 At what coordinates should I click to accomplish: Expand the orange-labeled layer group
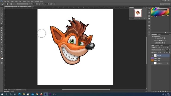pos(154,60)
